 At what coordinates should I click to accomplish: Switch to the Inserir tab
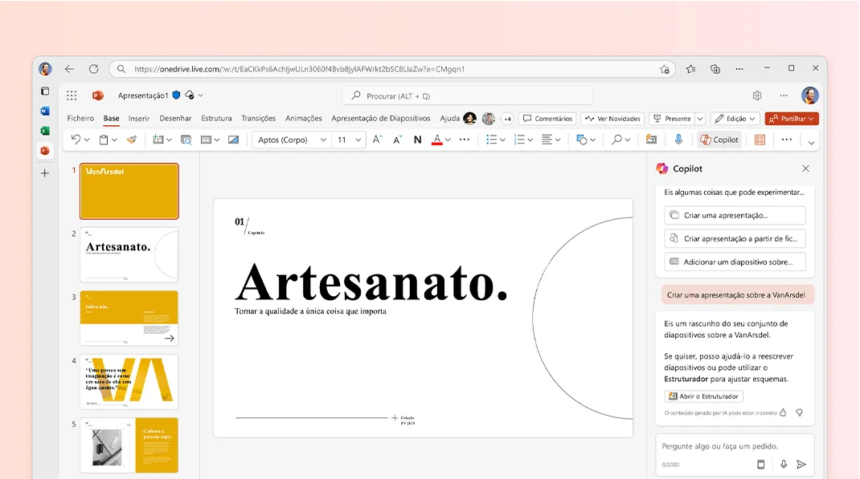point(139,118)
